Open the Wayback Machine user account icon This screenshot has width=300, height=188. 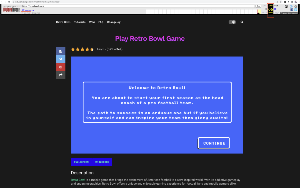coord(286,6)
